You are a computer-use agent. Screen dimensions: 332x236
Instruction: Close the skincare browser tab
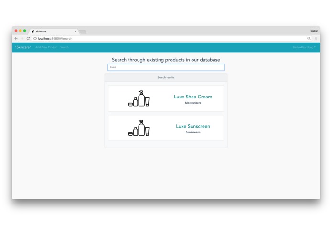(x=75, y=32)
